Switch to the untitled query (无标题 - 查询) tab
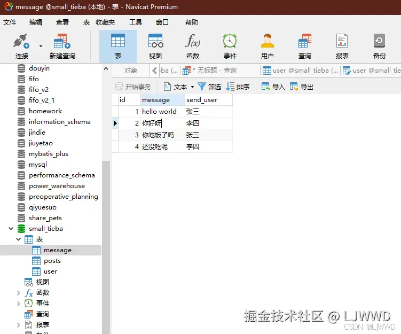The width and height of the screenshot is (401, 334). (x=221, y=71)
